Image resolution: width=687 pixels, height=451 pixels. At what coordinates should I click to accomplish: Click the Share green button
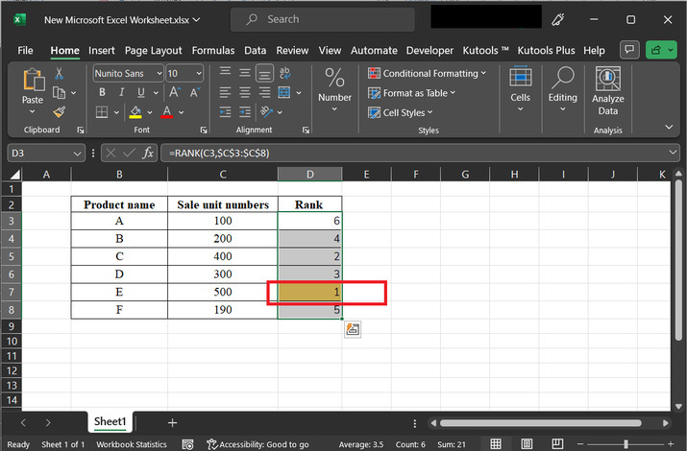coord(661,50)
